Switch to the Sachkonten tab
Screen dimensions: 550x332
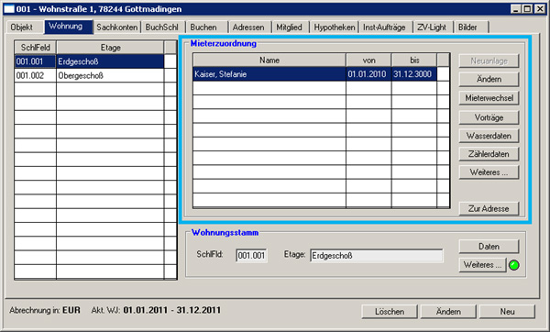click(116, 28)
